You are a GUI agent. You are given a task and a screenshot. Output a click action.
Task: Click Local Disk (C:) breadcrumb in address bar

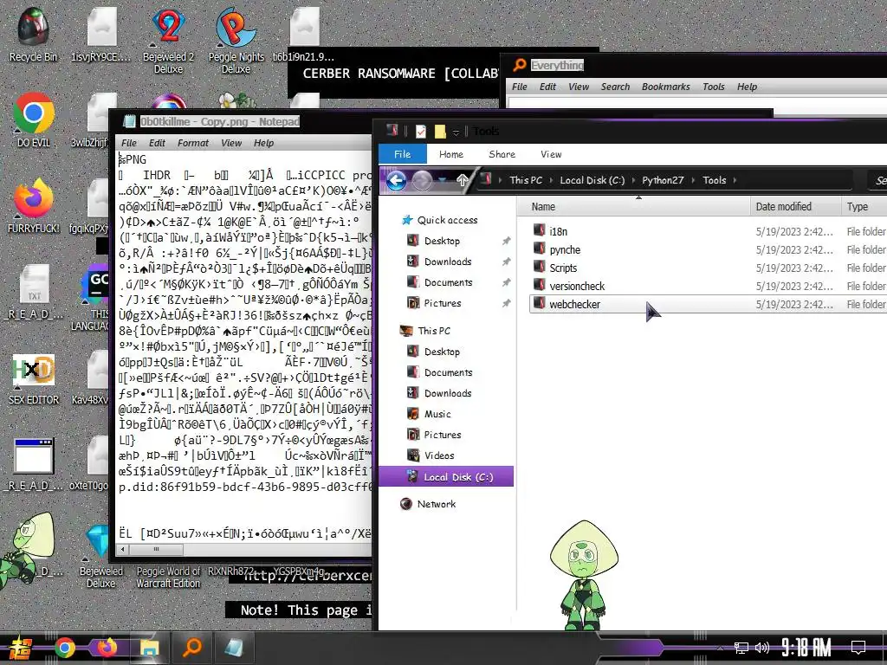592,180
